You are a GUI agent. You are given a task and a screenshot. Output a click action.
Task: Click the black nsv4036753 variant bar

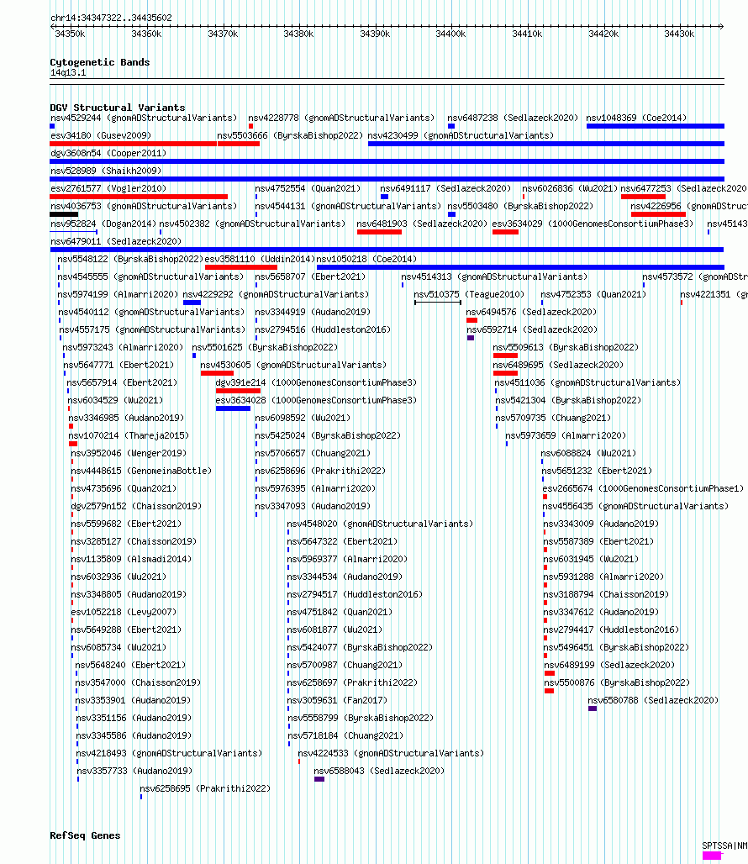(x=64, y=214)
